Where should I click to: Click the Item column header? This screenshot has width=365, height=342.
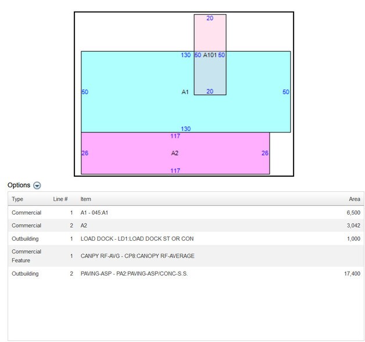coord(85,199)
